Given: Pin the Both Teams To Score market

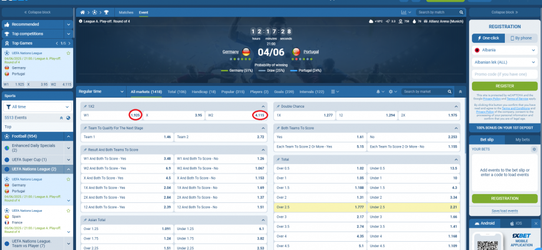Looking at the screenshot, I should click(x=278, y=128).
